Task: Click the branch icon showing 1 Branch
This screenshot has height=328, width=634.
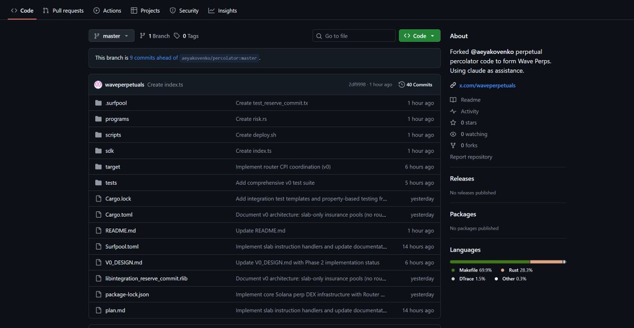Action: tap(143, 36)
